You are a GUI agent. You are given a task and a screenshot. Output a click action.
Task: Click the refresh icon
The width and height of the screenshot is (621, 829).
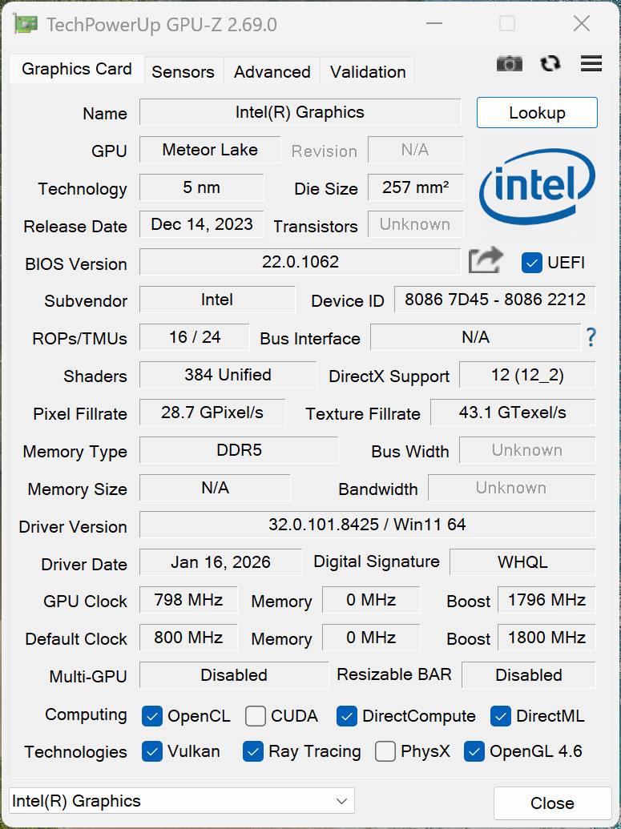[x=550, y=64]
